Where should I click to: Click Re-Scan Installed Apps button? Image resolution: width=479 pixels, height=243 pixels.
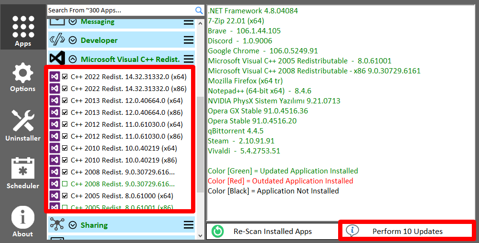pyautogui.click(x=272, y=231)
